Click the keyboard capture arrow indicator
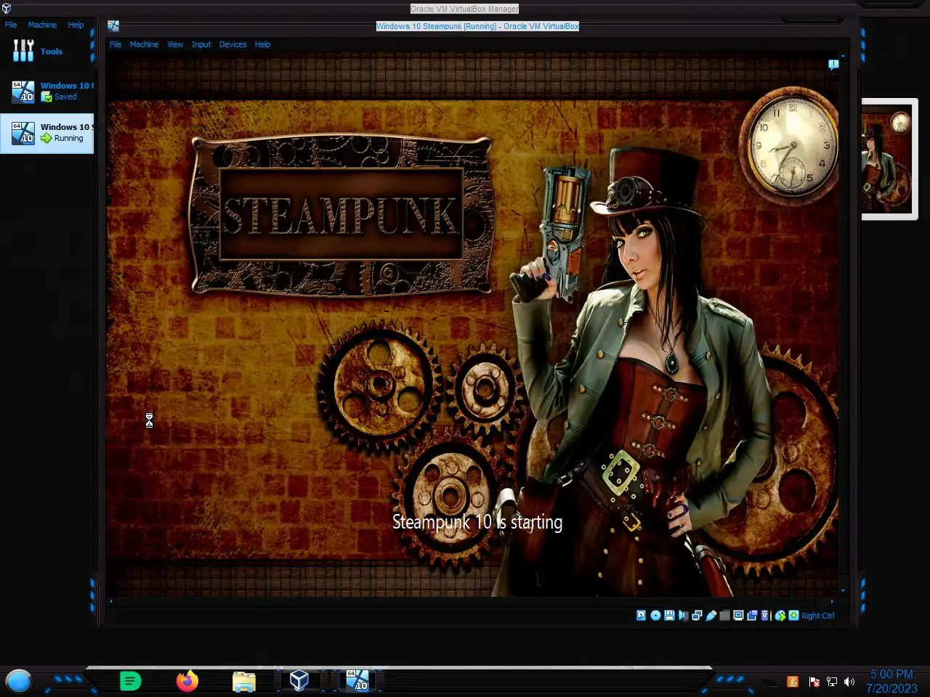This screenshot has height=697, width=930. [793, 615]
